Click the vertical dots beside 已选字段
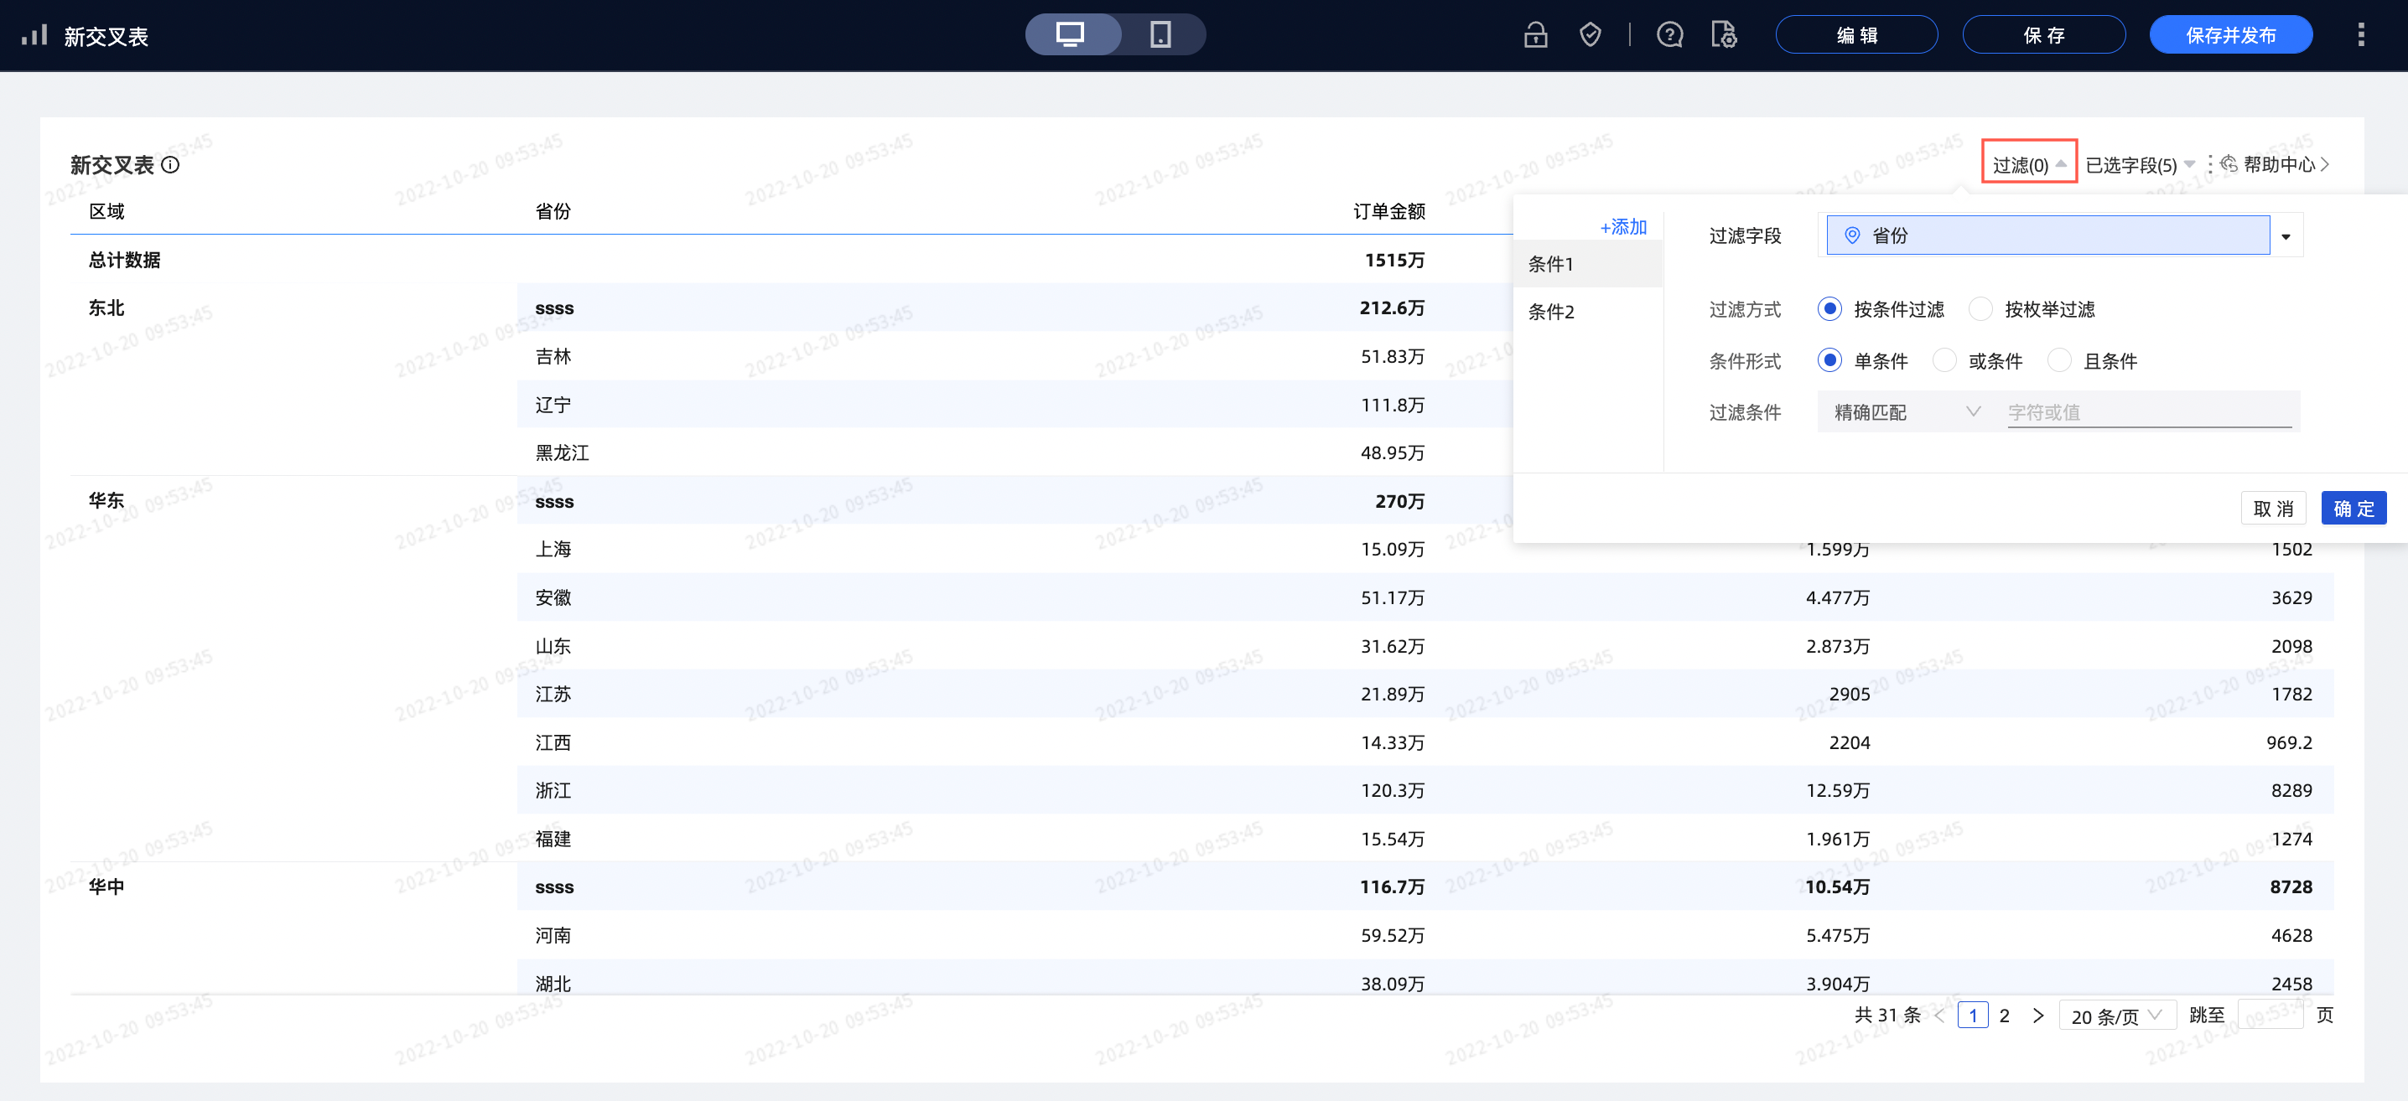This screenshot has height=1101, width=2408. pos(2210,165)
